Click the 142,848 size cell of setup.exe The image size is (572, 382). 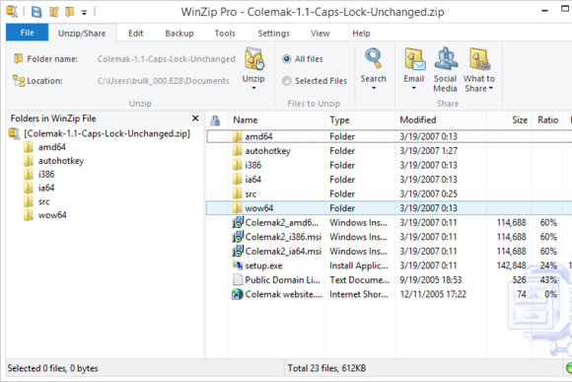coord(511,266)
